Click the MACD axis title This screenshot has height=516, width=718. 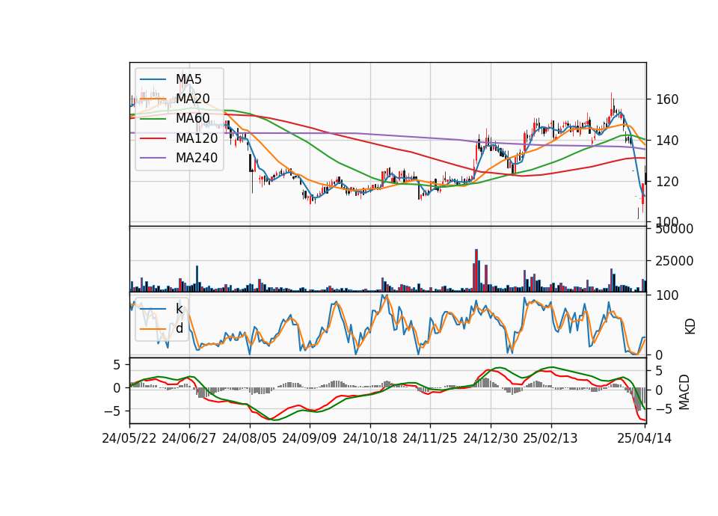pyautogui.click(x=684, y=393)
